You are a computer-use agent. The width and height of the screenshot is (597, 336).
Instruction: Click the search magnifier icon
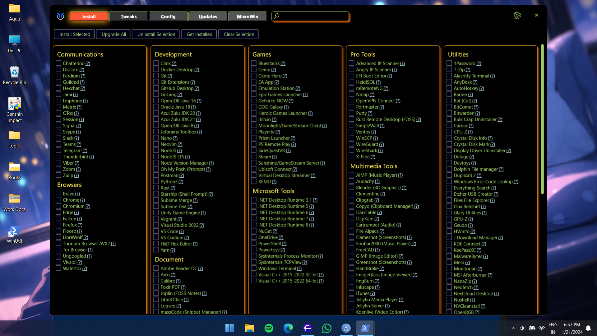click(x=276, y=16)
